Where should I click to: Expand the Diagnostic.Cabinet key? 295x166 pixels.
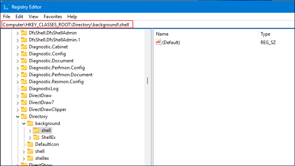(x=17, y=47)
